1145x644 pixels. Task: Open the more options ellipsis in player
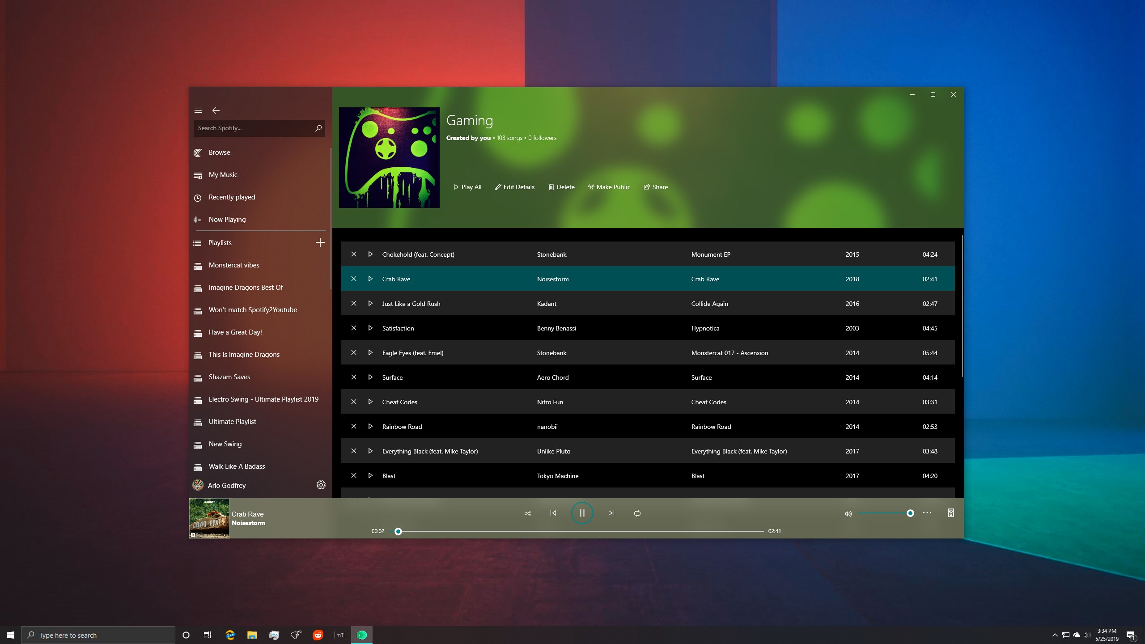tap(927, 513)
